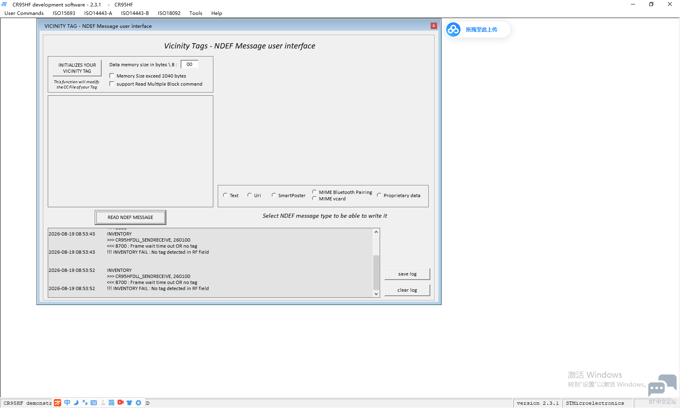Select Proprietary data radio button

pos(379,195)
